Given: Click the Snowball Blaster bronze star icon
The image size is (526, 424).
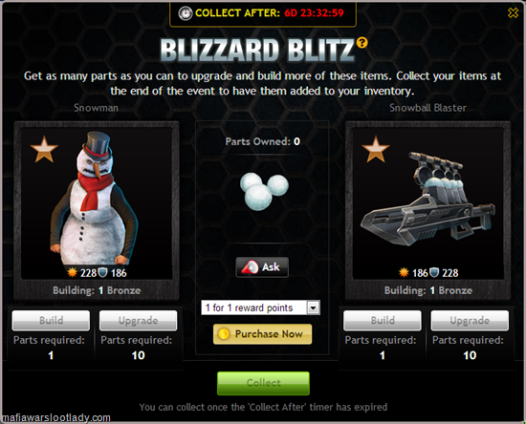Looking at the screenshot, I should click(376, 149).
